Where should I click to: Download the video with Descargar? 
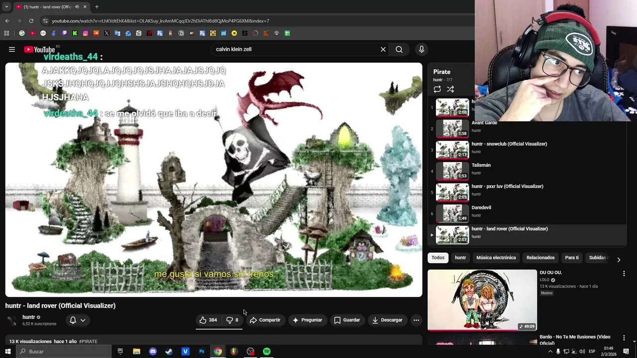click(x=387, y=320)
